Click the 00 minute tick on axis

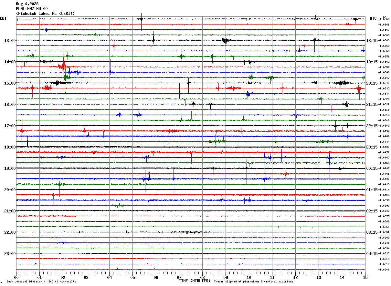pos(16,277)
